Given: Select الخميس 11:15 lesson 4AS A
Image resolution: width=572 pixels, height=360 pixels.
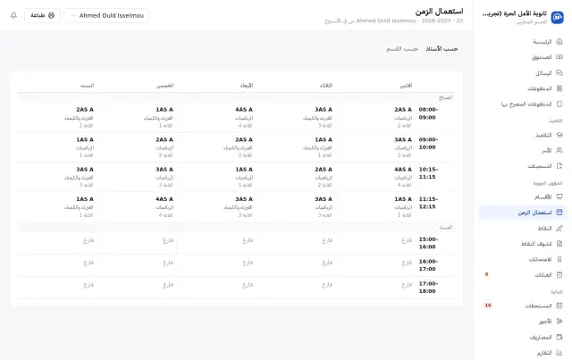Looking at the screenshot, I should click(x=164, y=206).
